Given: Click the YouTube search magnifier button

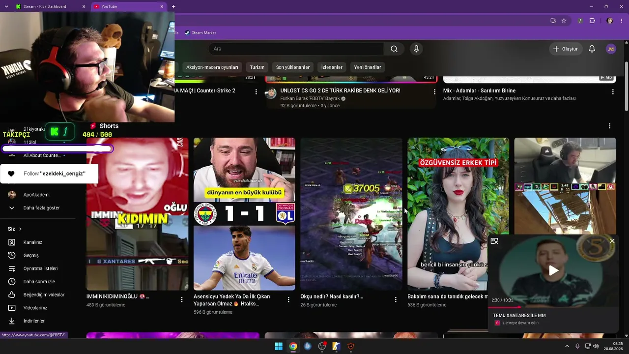Looking at the screenshot, I should pyautogui.click(x=394, y=49).
